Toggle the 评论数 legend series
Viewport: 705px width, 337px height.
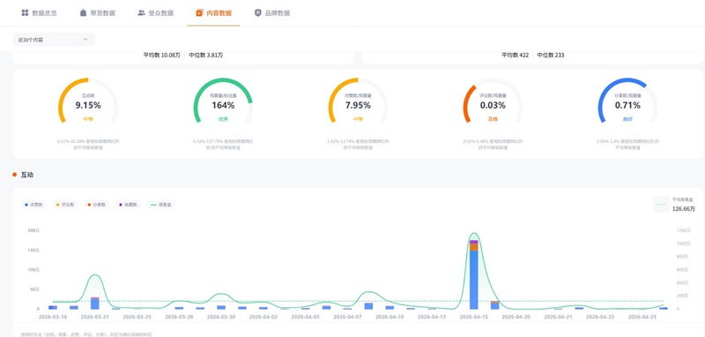pos(65,205)
